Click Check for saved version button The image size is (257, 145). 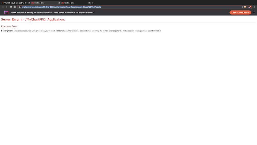pyautogui.click(x=240, y=12)
